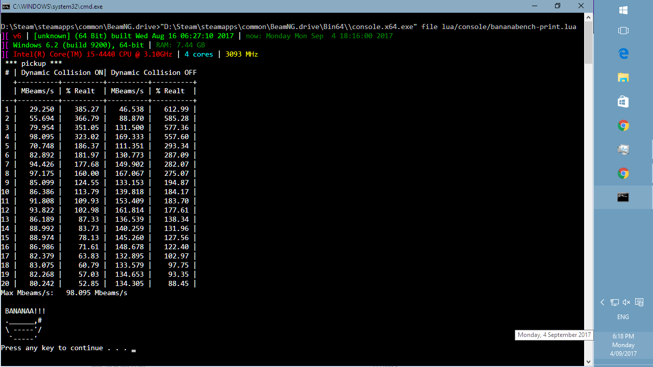Image resolution: width=653 pixels, height=367 pixels.
Task: Click the value 612.99 in row 1
Action: (177, 109)
